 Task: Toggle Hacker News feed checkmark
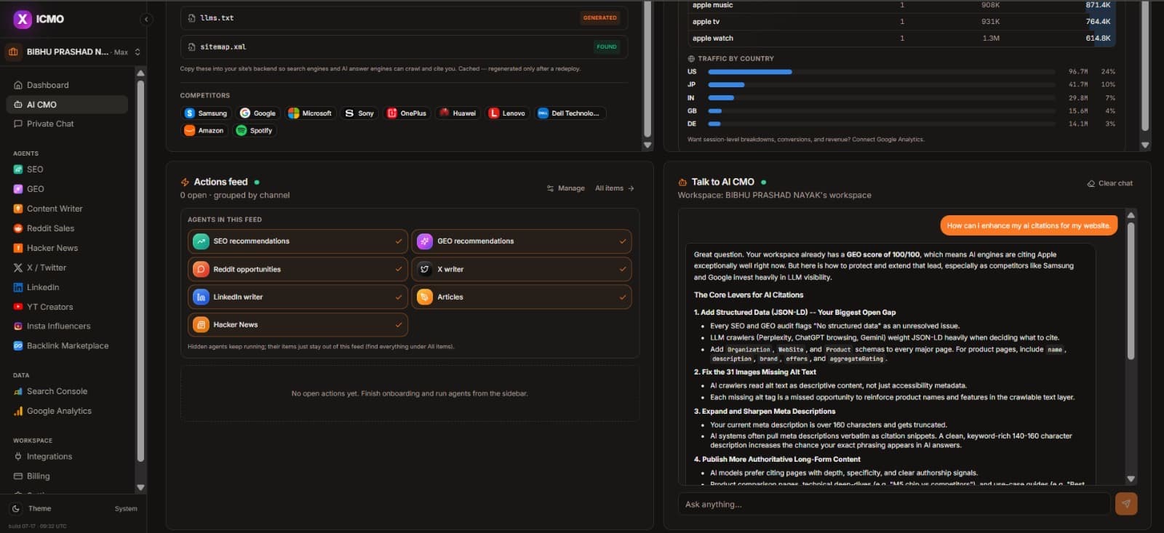click(x=399, y=325)
